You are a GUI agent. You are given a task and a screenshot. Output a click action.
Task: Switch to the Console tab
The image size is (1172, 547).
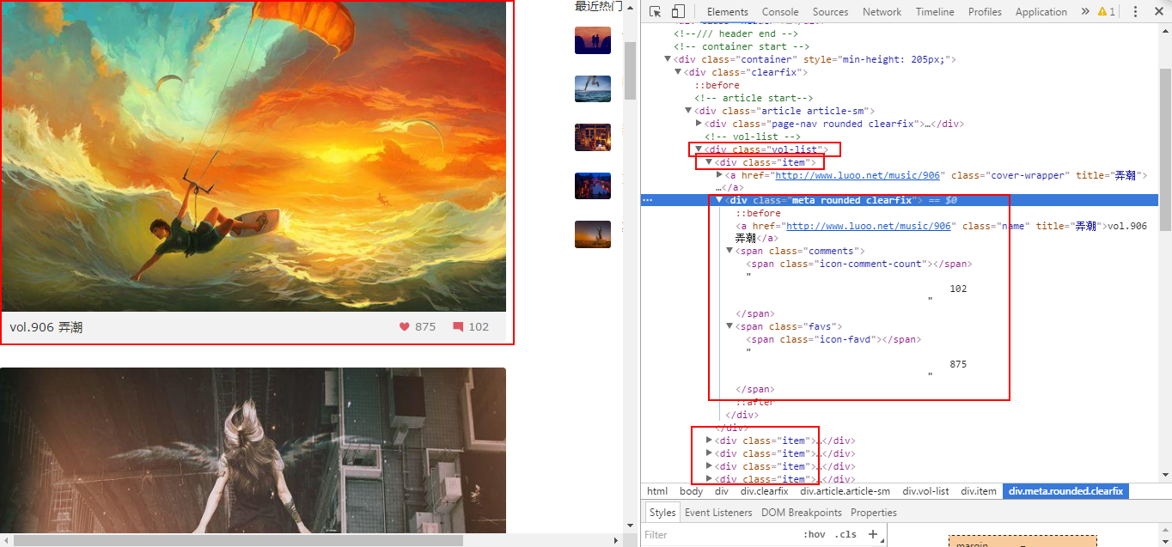point(780,12)
